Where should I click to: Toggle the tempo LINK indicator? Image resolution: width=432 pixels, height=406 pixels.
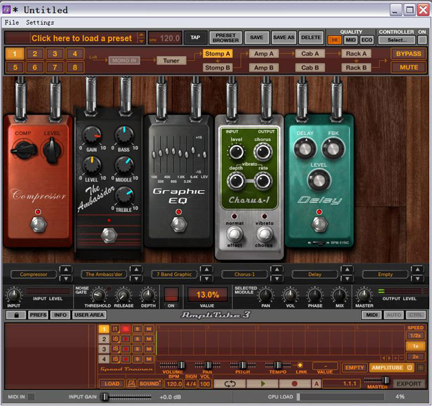click(x=300, y=365)
